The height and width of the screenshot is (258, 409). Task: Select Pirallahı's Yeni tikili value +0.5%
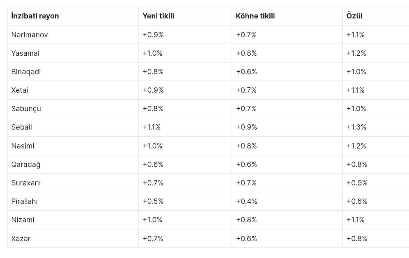(153, 201)
